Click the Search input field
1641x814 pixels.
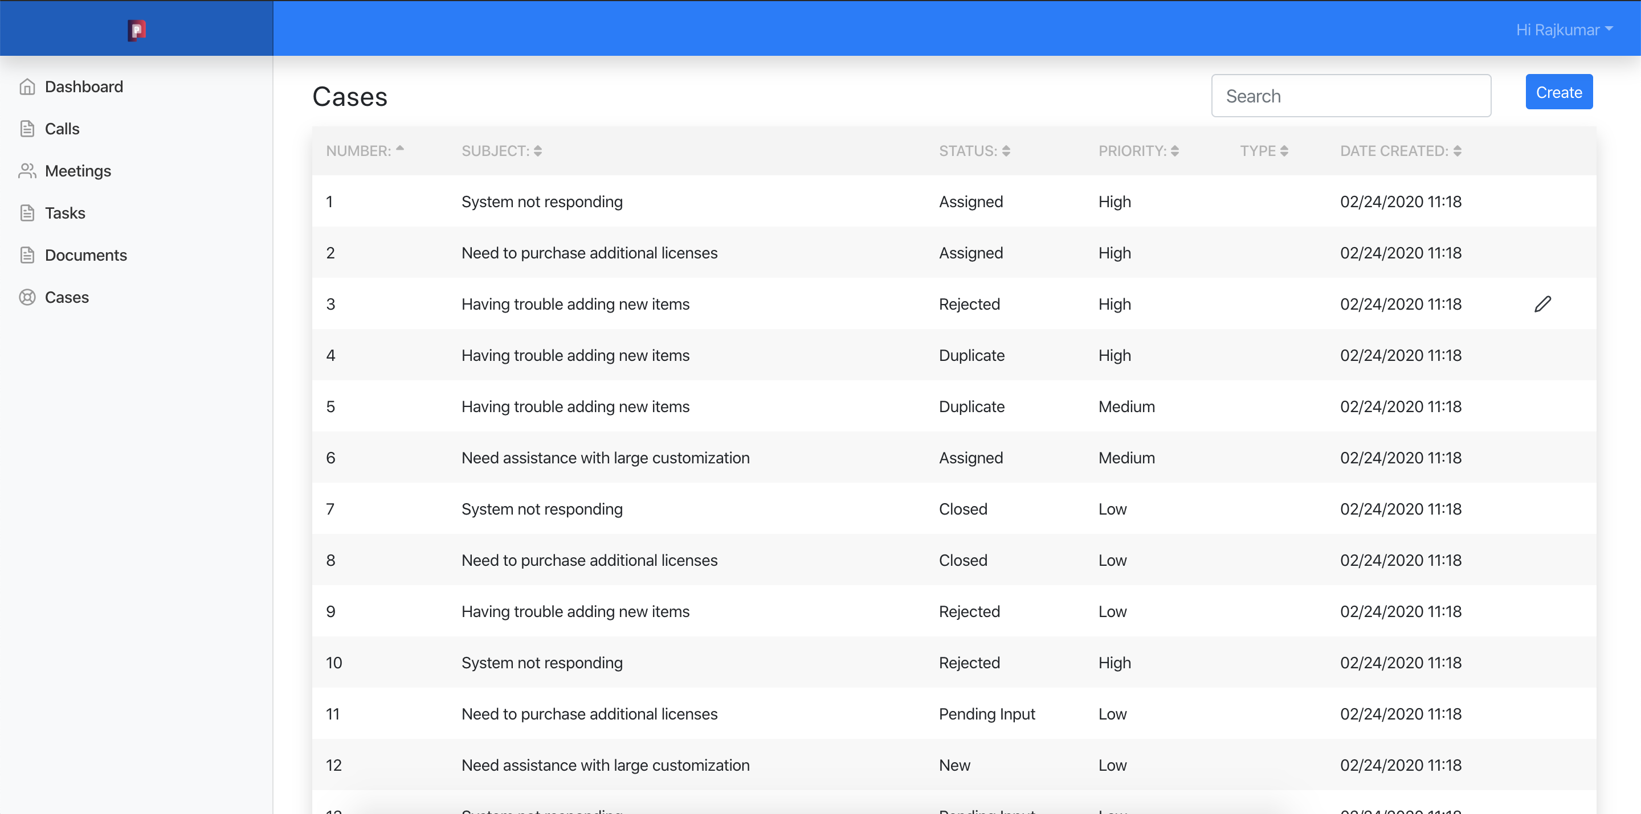click(1351, 95)
